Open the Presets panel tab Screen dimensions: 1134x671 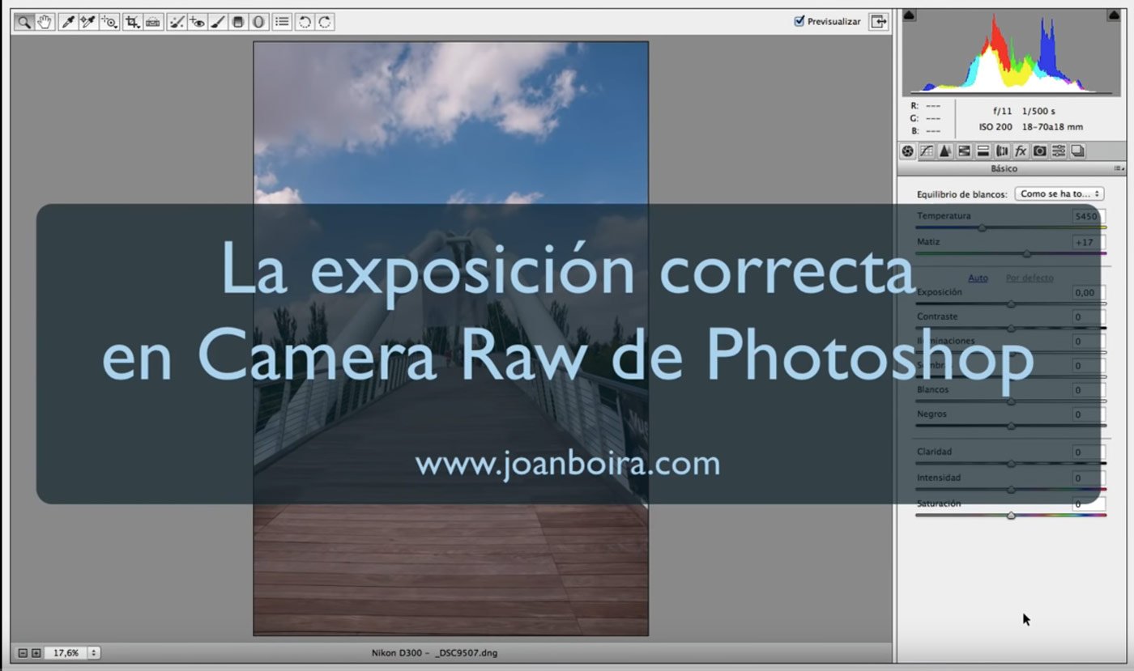[1058, 151]
